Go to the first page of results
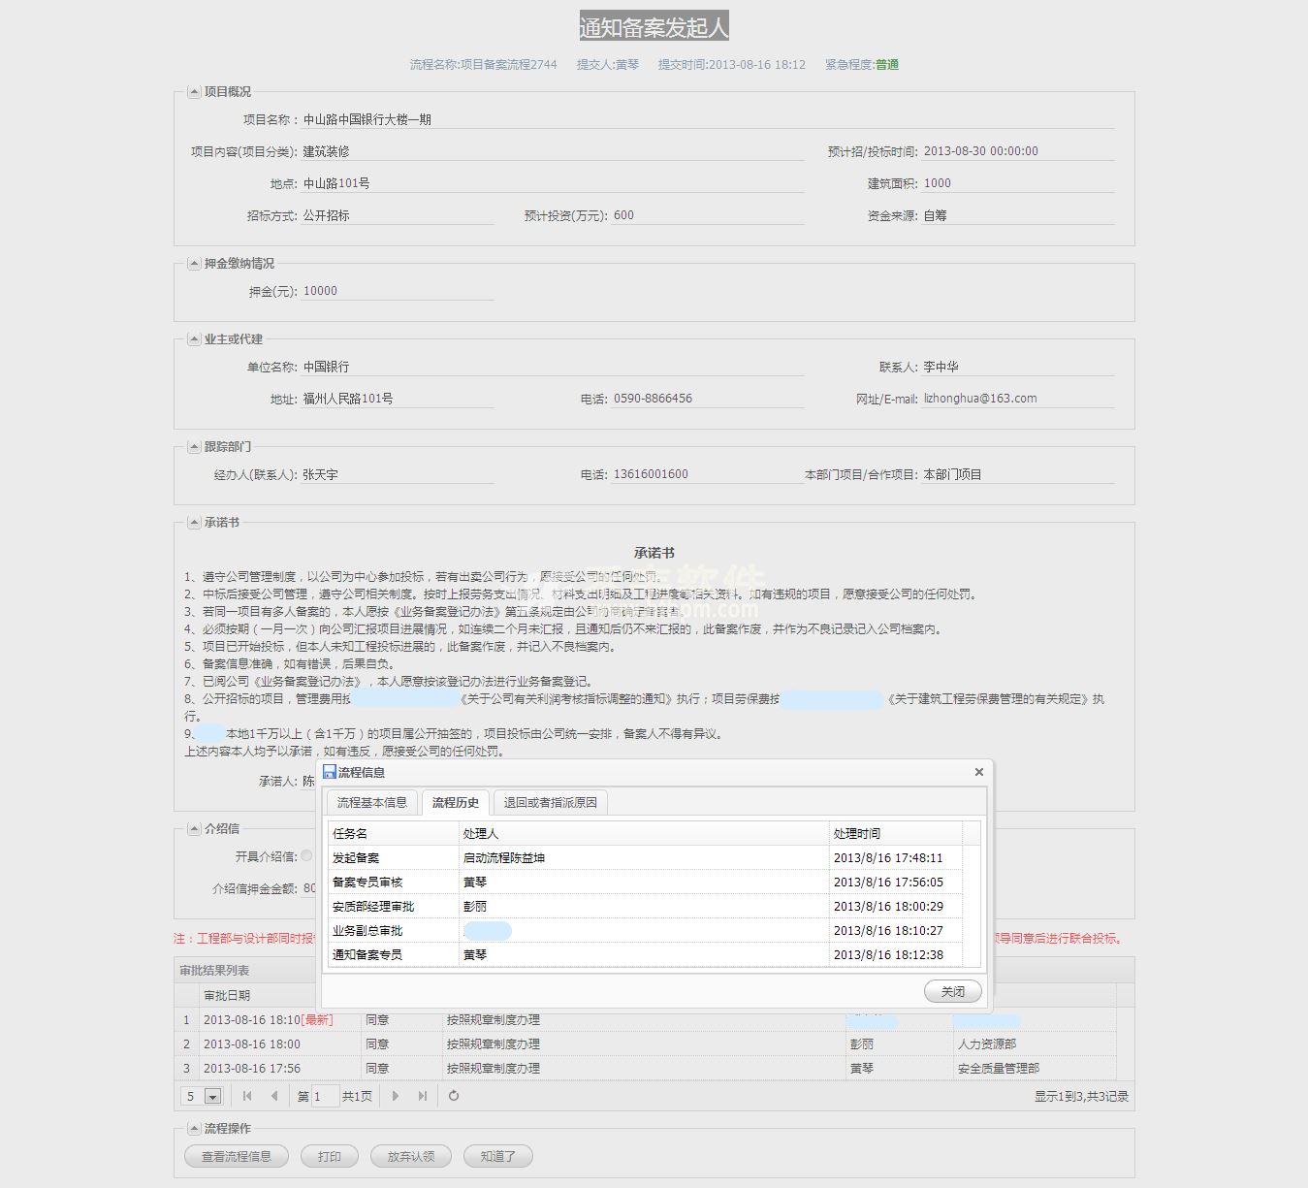This screenshot has width=1308, height=1188. (x=247, y=1096)
